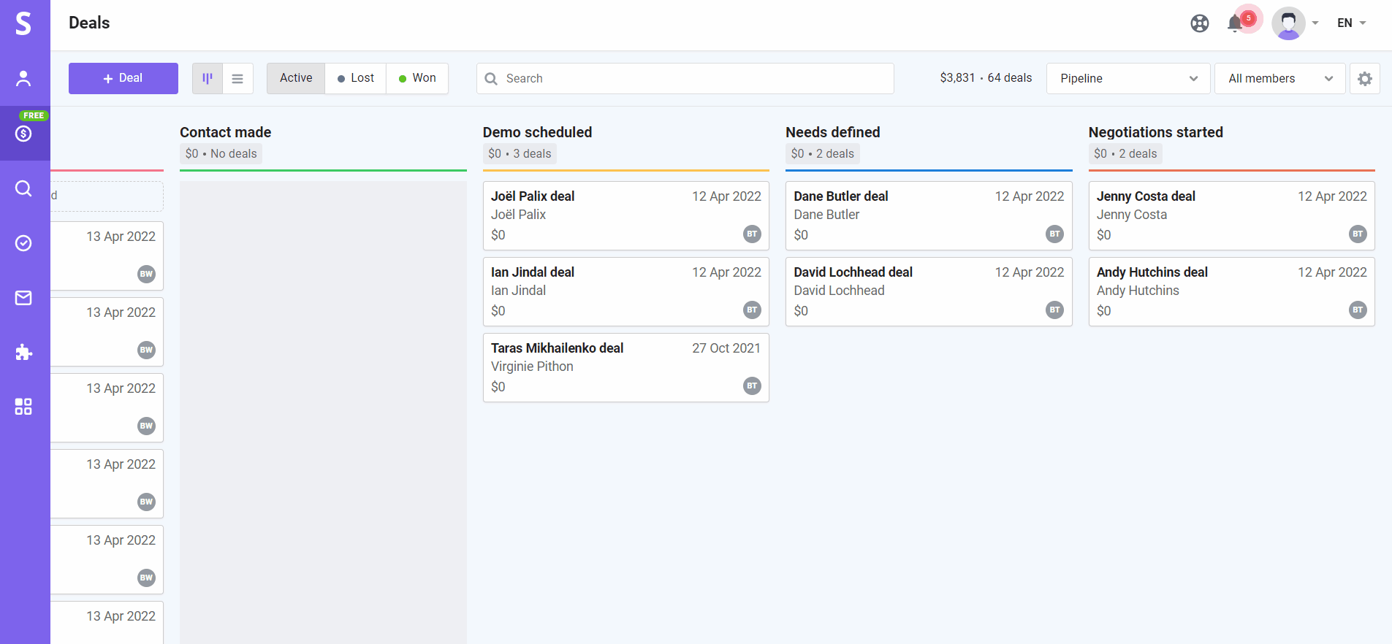Open pipeline settings gear icon

[1365, 78]
